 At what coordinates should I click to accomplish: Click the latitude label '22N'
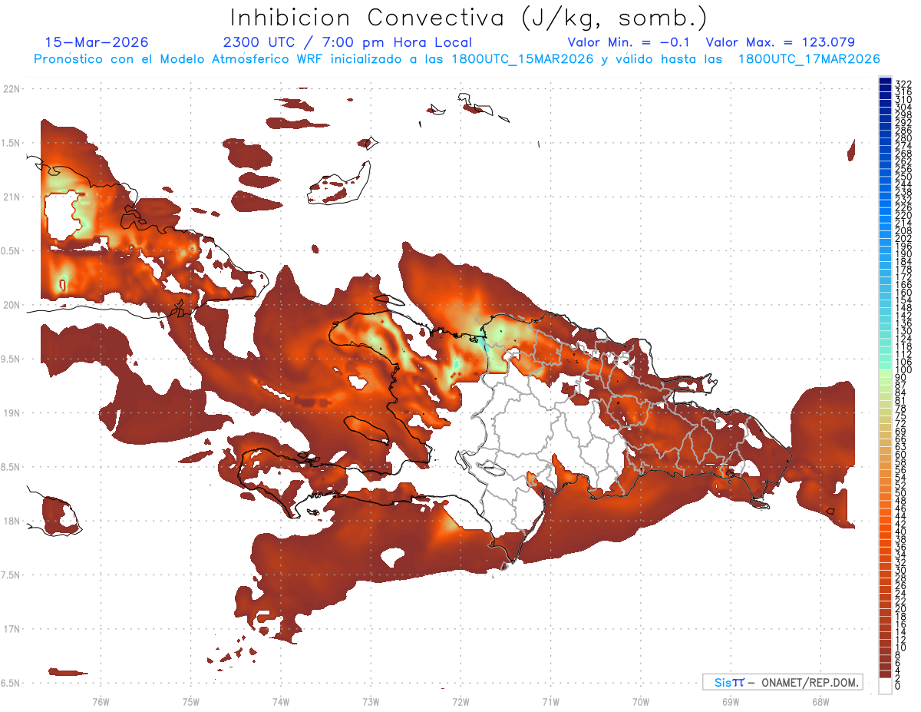[x=12, y=89]
